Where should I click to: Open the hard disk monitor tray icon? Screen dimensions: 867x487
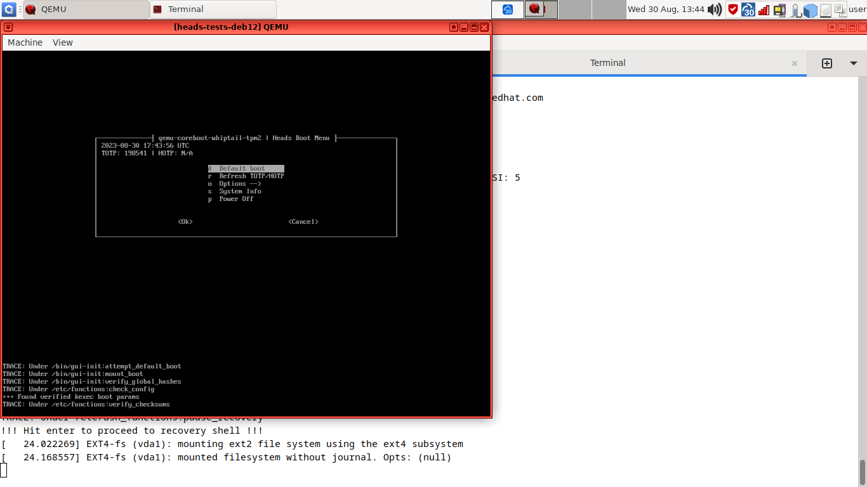click(826, 9)
